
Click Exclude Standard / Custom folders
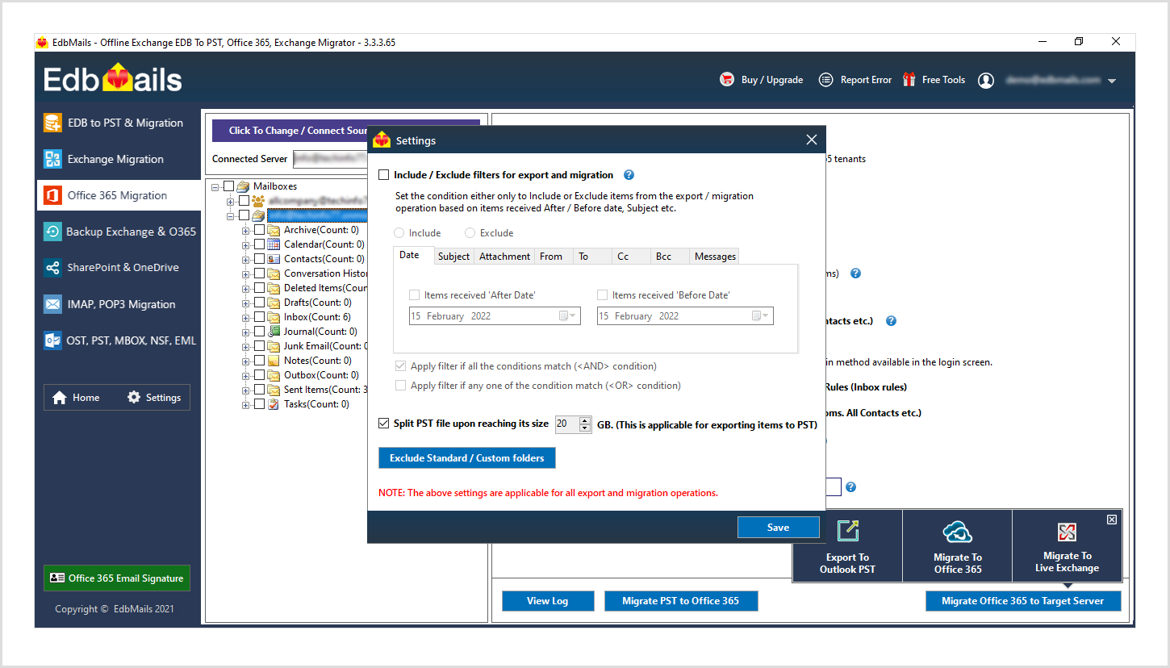467,458
